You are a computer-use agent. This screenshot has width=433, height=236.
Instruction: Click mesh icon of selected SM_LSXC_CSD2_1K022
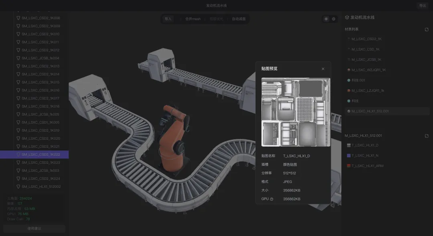coord(18,155)
